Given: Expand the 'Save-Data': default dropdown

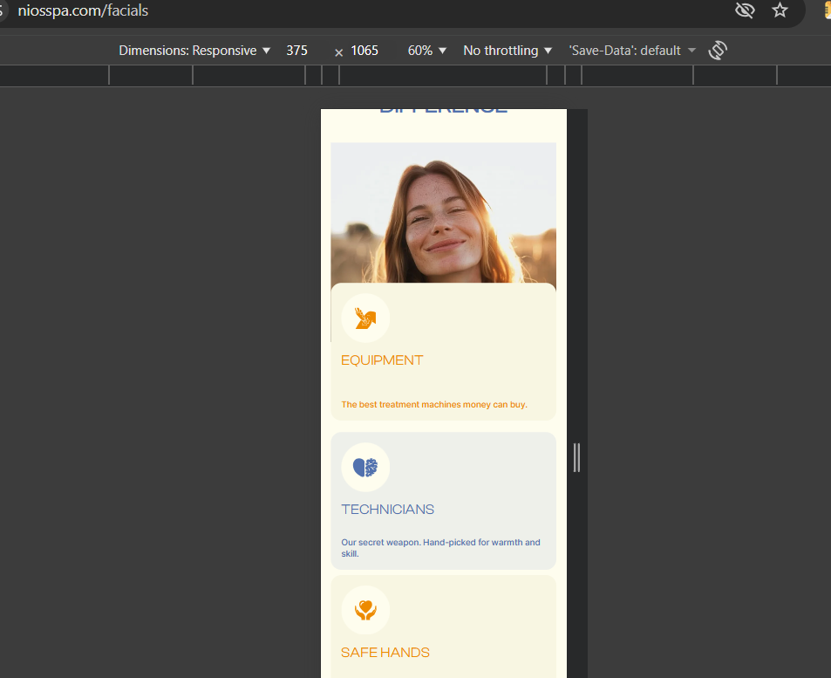Looking at the screenshot, I should coord(632,51).
